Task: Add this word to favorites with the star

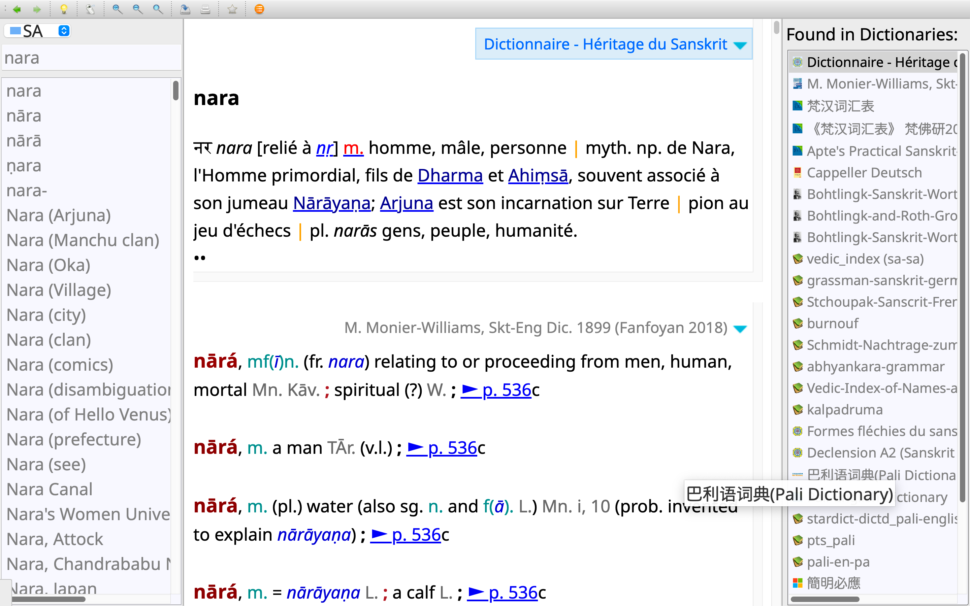Action: click(x=232, y=9)
